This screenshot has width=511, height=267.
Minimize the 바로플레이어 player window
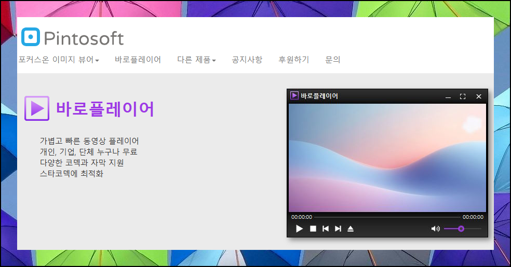pos(448,96)
